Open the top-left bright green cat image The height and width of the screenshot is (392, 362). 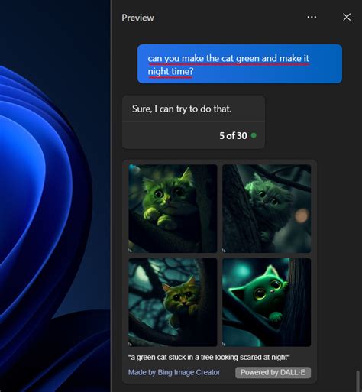pyautogui.click(x=173, y=209)
